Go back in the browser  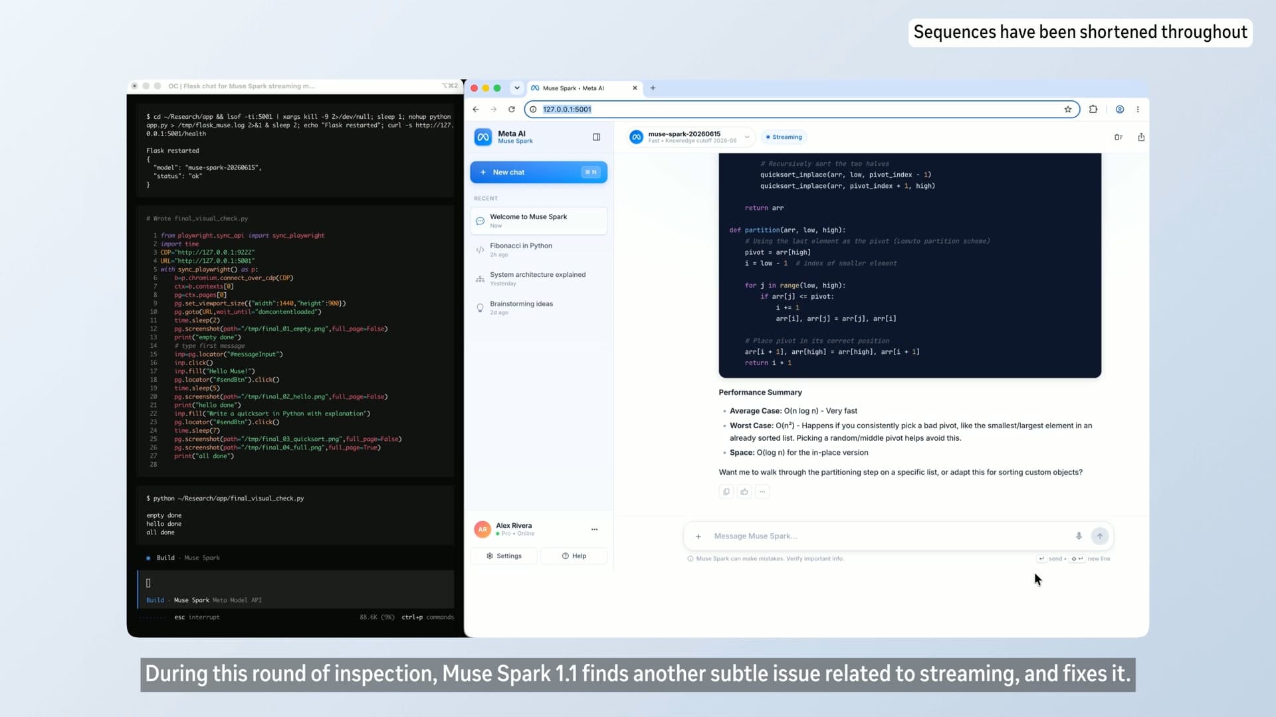476,110
